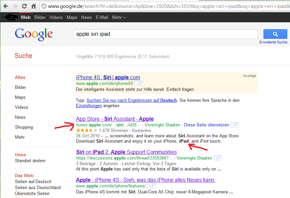Open App Store - Siri Assistant - Apple result
This screenshot has width=290, height=198.
click(x=115, y=119)
